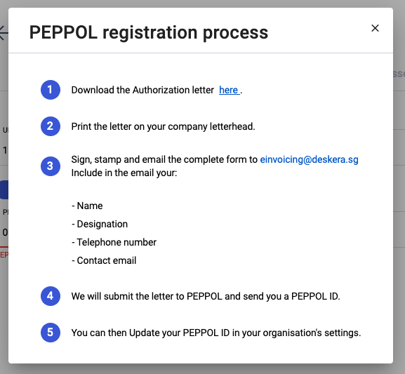Click the 'Include in the email your:' line
Image resolution: width=405 pixels, height=374 pixels.
point(124,173)
